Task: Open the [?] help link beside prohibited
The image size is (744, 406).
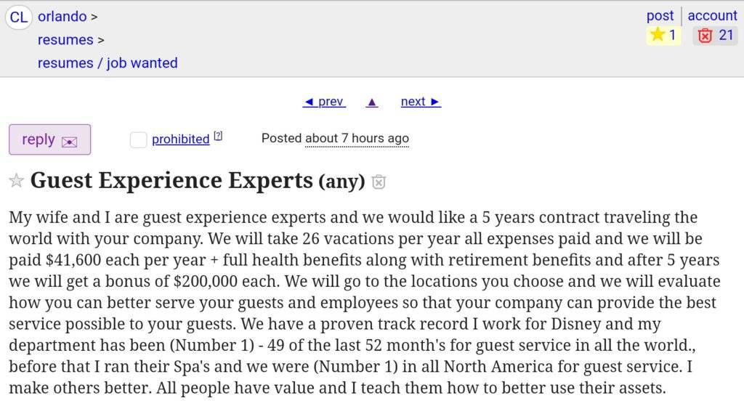Action: 218,136
